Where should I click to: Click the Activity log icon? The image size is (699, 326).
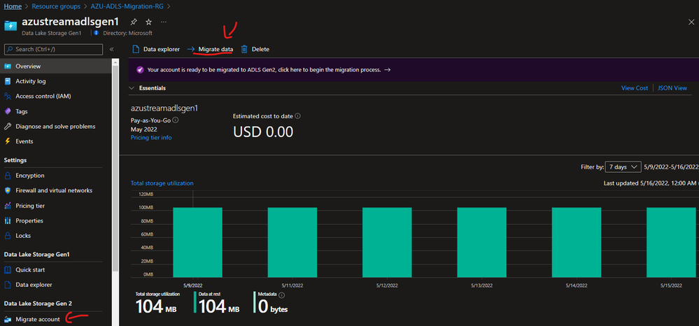pyautogui.click(x=8, y=81)
